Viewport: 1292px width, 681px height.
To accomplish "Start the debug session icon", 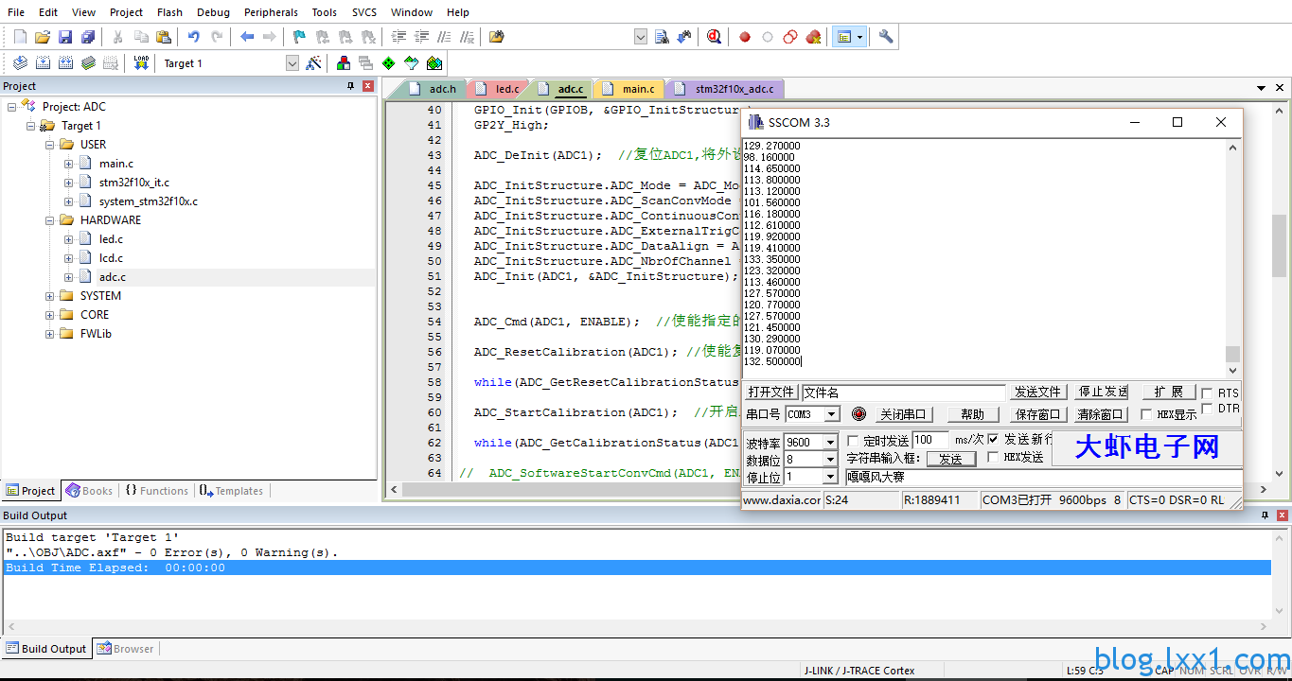I will [715, 37].
